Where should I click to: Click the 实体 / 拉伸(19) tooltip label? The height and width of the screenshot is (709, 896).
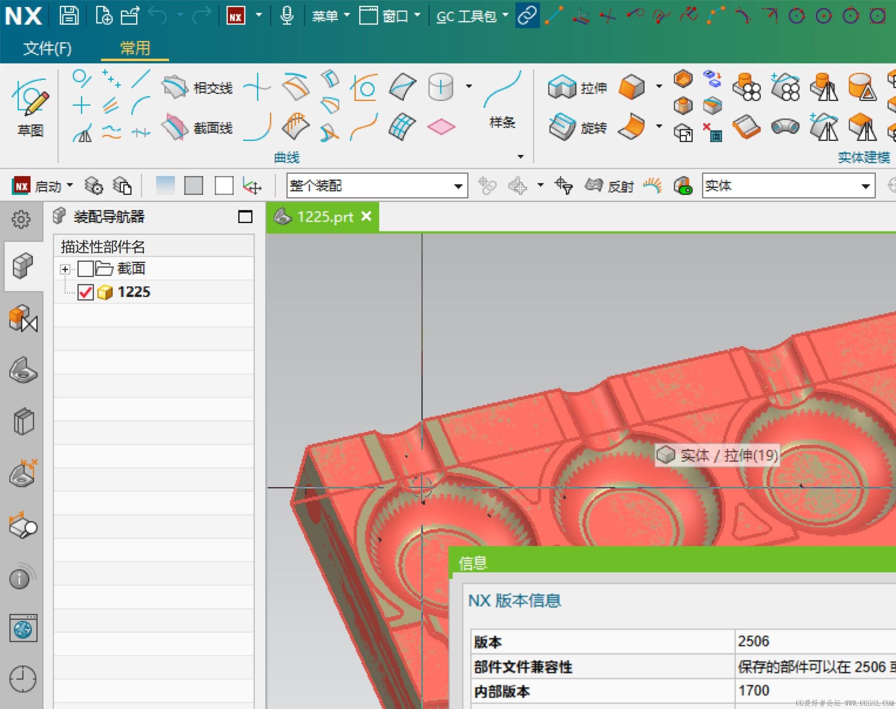point(717,455)
